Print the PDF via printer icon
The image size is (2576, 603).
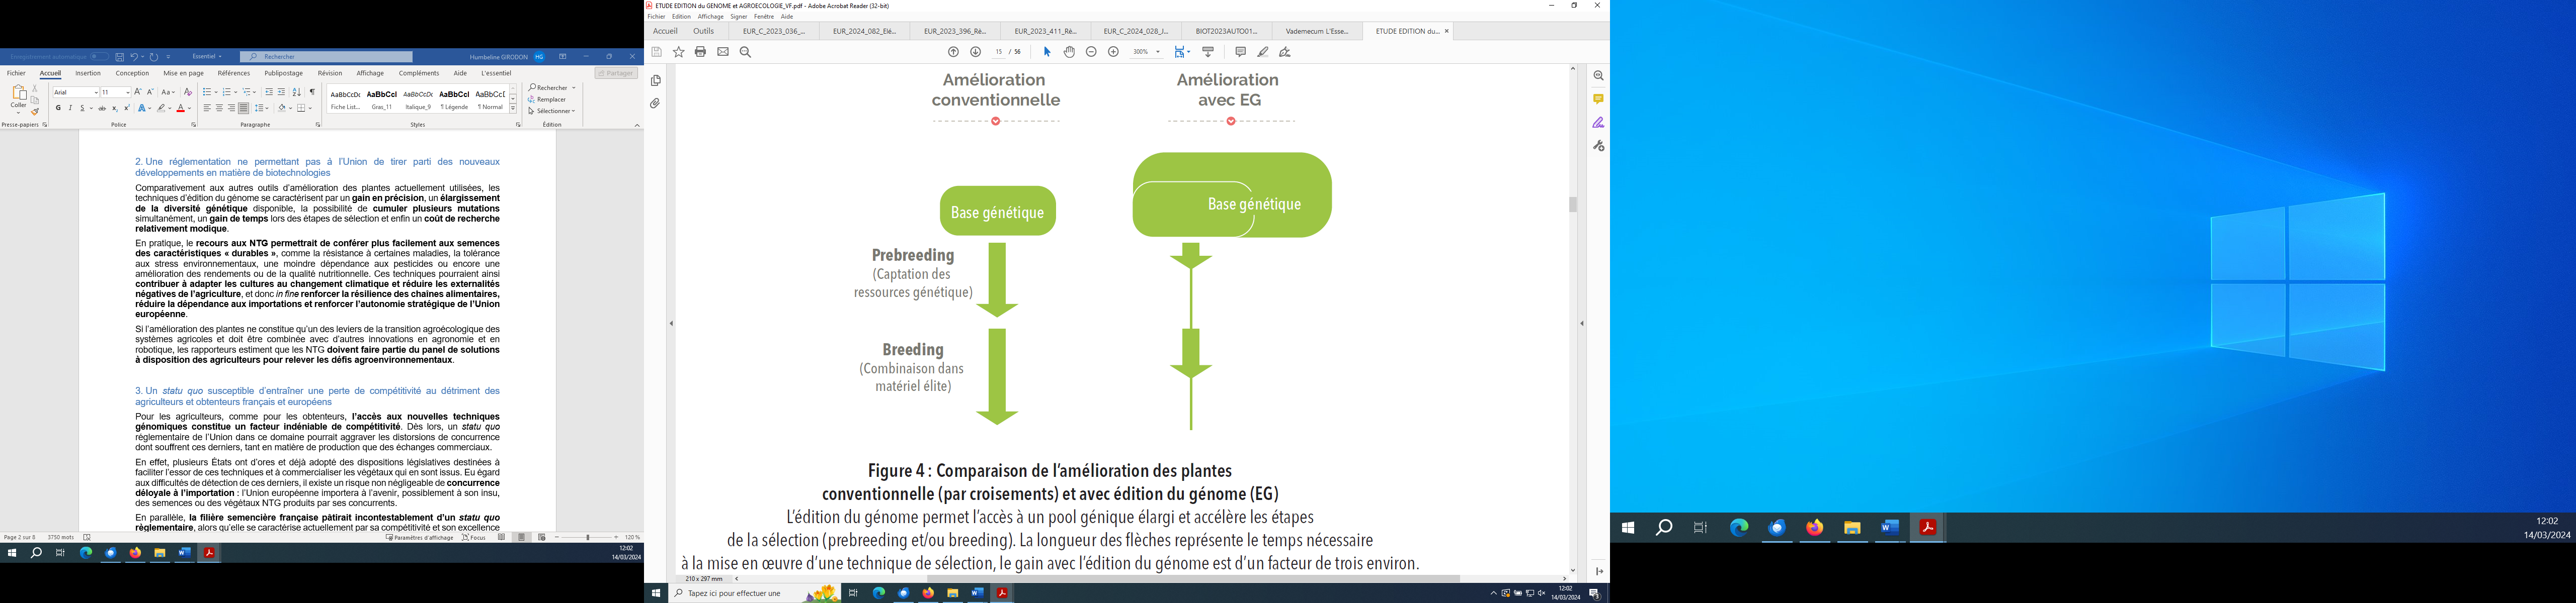tap(700, 52)
